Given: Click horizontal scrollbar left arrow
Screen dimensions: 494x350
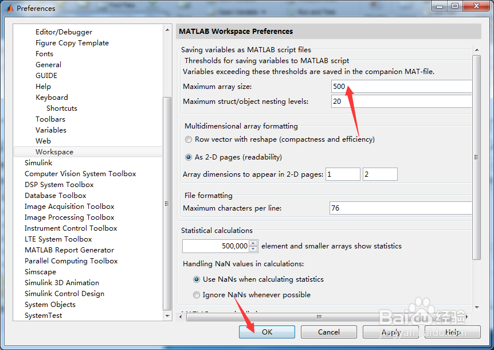Looking at the screenshot, I should (x=180, y=317).
